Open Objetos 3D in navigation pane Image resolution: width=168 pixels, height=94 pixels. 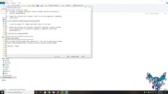pyautogui.click(x=6, y=71)
